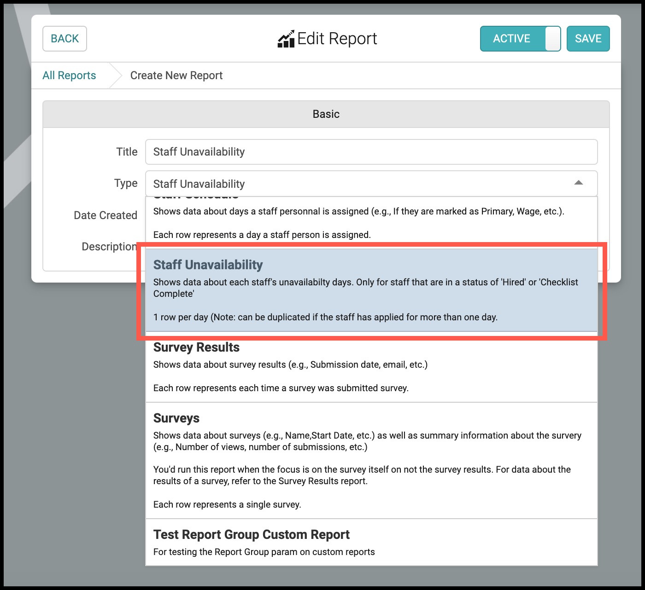Image resolution: width=645 pixels, height=590 pixels.
Task: Choose the Survey Results report type
Action: (x=371, y=367)
